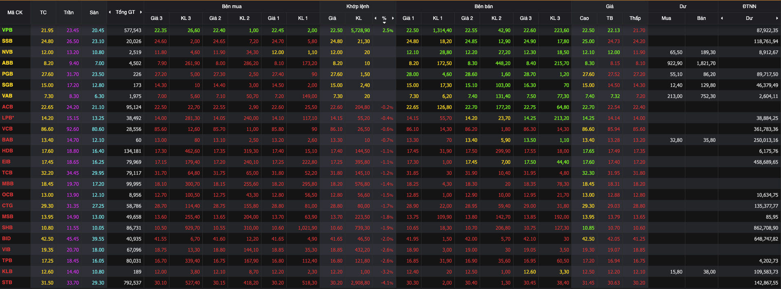
Task: Click the TB price column header
Action: point(610,18)
